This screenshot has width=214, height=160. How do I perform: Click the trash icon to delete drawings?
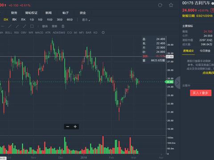click(63, 26)
